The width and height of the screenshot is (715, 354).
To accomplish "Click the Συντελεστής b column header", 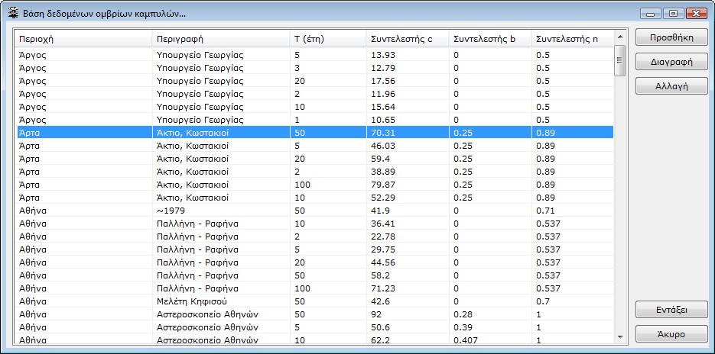I will 489,38.
